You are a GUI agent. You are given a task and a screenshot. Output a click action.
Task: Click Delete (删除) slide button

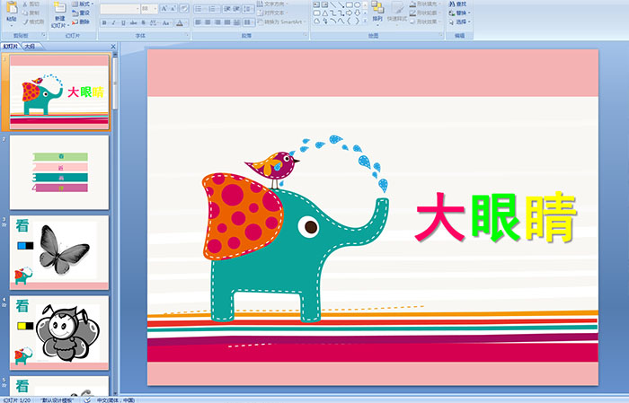pyautogui.click(x=81, y=22)
